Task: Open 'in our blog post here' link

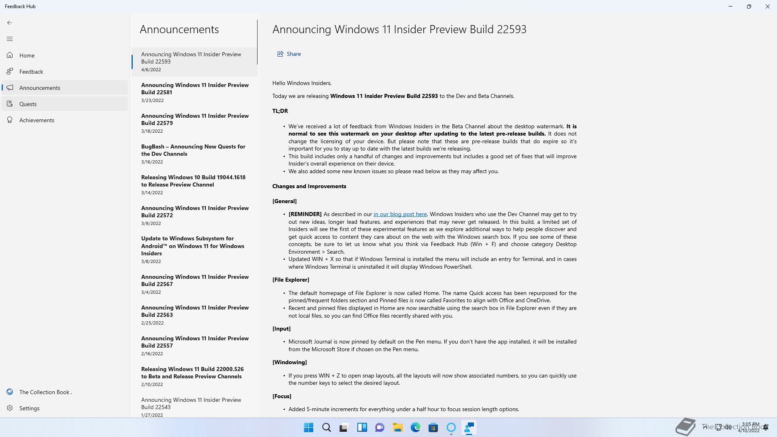Action: pos(400,214)
